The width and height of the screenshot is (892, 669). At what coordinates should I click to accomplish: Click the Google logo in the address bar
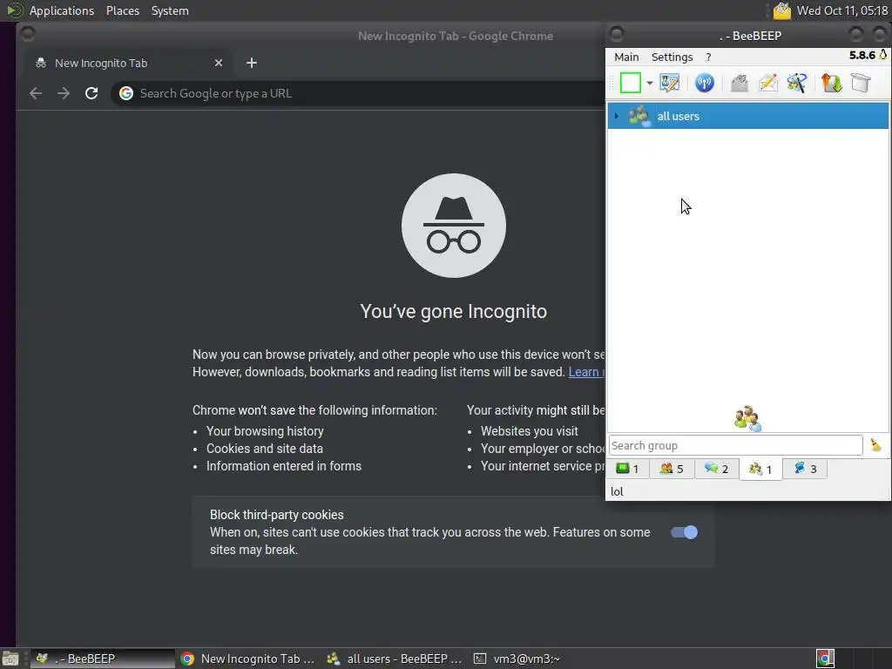(126, 93)
